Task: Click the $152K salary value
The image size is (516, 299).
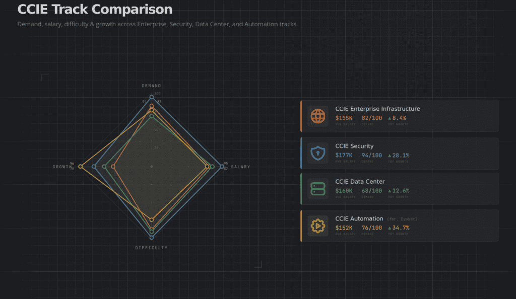Action: coord(344,228)
